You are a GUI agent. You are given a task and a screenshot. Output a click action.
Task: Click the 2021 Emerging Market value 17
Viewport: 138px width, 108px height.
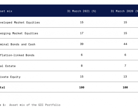[82, 33]
